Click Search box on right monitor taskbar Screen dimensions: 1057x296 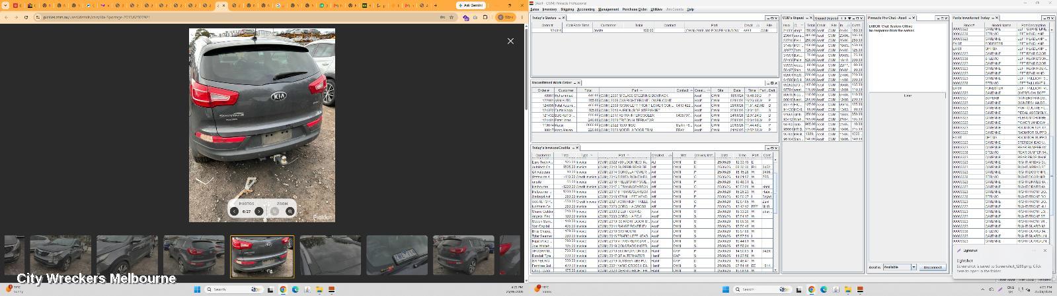[762, 289]
